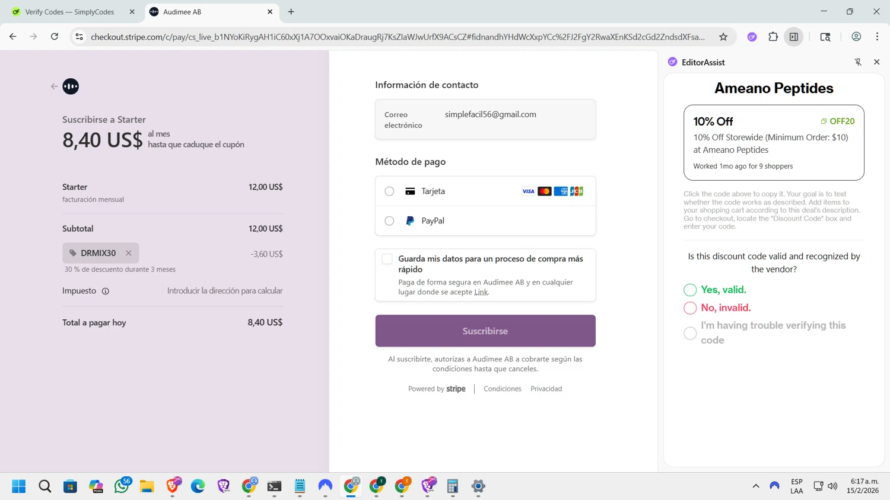
Task: Go back using Audimee back arrow
Action: pyautogui.click(x=54, y=86)
